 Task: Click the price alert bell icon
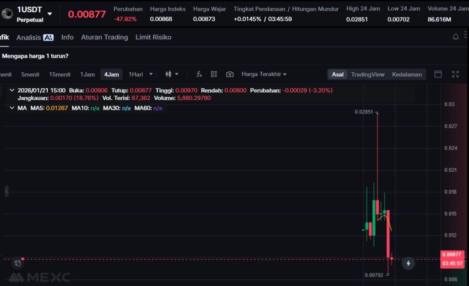tap(456, 37)
